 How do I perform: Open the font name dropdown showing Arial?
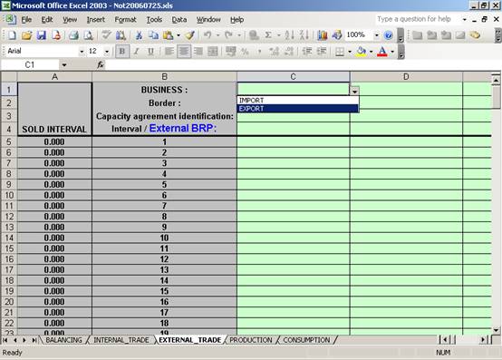pyautogui.click(x=82, y=52)
